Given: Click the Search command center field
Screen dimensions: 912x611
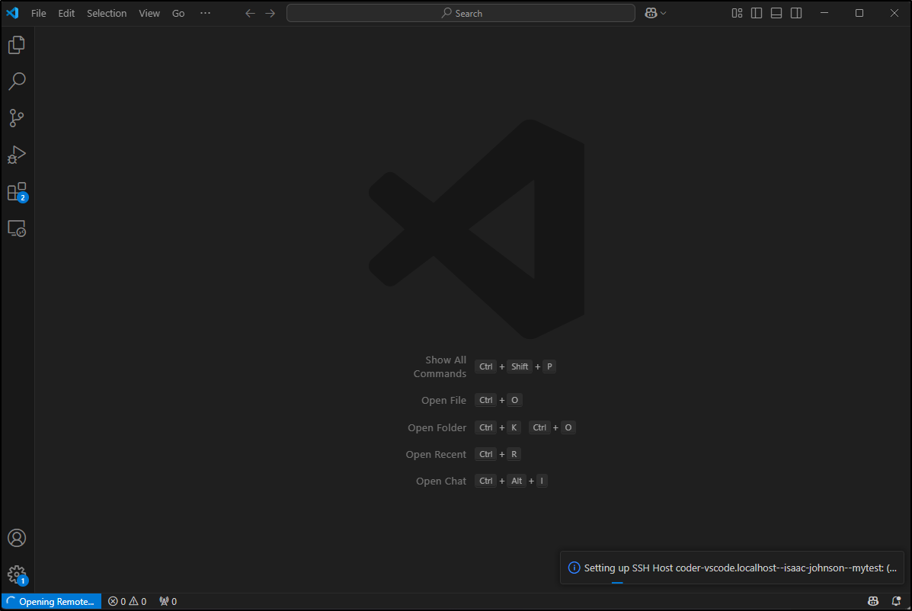Looking at the screenshot, I should [x=461, y=13].
